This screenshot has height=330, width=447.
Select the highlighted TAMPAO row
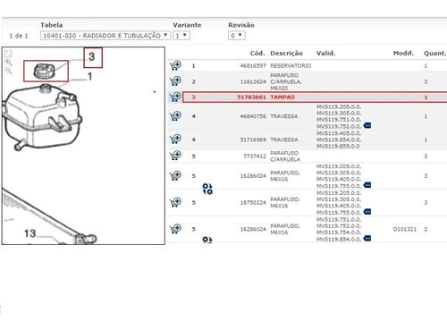(315, 97)
